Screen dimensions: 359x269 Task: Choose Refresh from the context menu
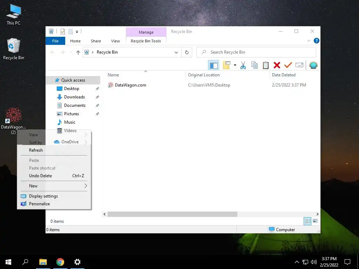pos(54,150)
